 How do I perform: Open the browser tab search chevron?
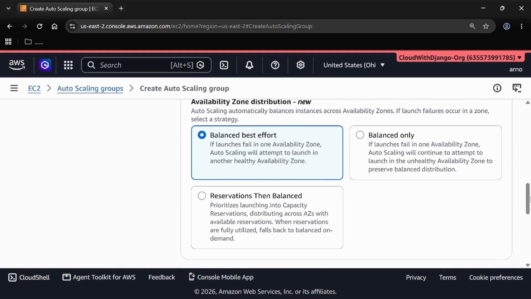coord(8,9)
